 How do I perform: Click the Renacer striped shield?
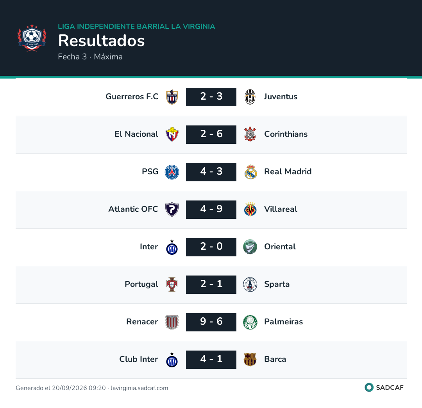172,322
